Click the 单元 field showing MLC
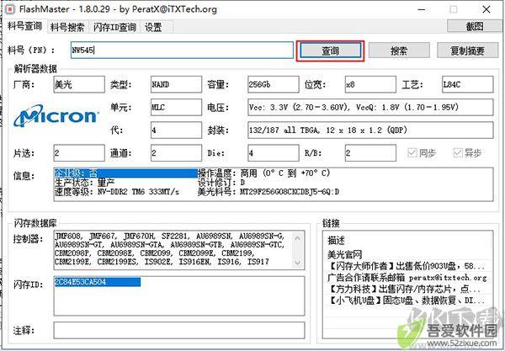505x351 pixels. (x=176, y=107)
